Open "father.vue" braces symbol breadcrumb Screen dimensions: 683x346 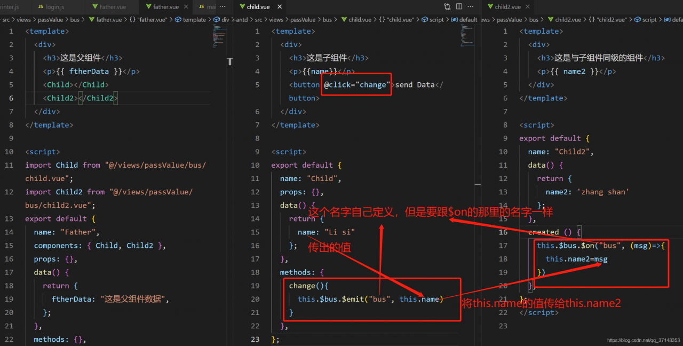[148, 20]
